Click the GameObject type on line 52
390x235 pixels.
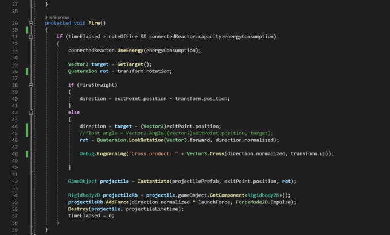(83, 182)
